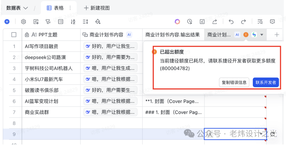Screen dimensions: 286x145
Task: Click the lock icon in PPT主题 header
Action: coord(27,35)
